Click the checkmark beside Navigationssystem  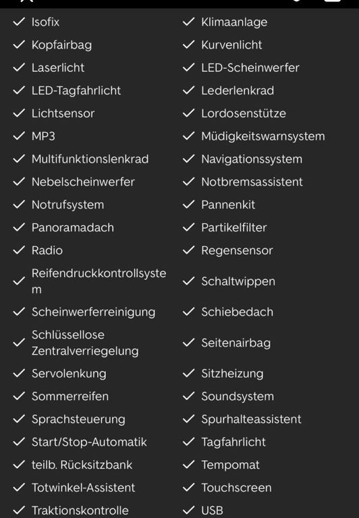pos(189,159)
